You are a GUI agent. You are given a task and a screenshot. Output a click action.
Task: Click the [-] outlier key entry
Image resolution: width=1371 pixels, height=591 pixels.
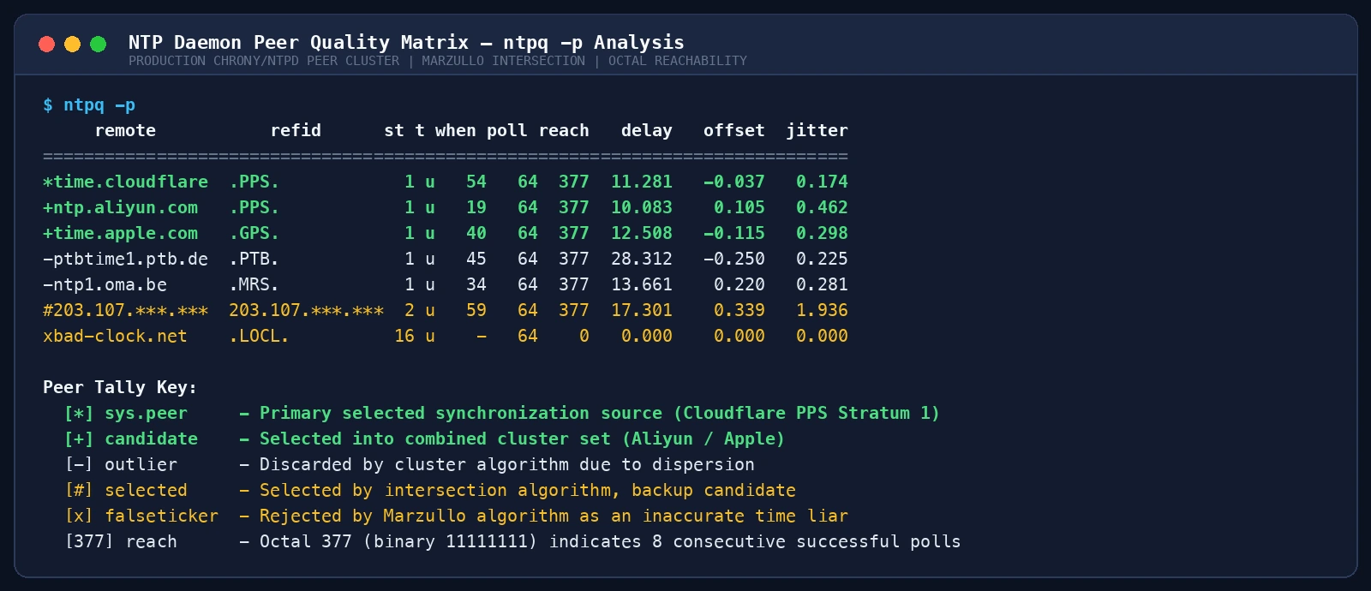(121, 464)
